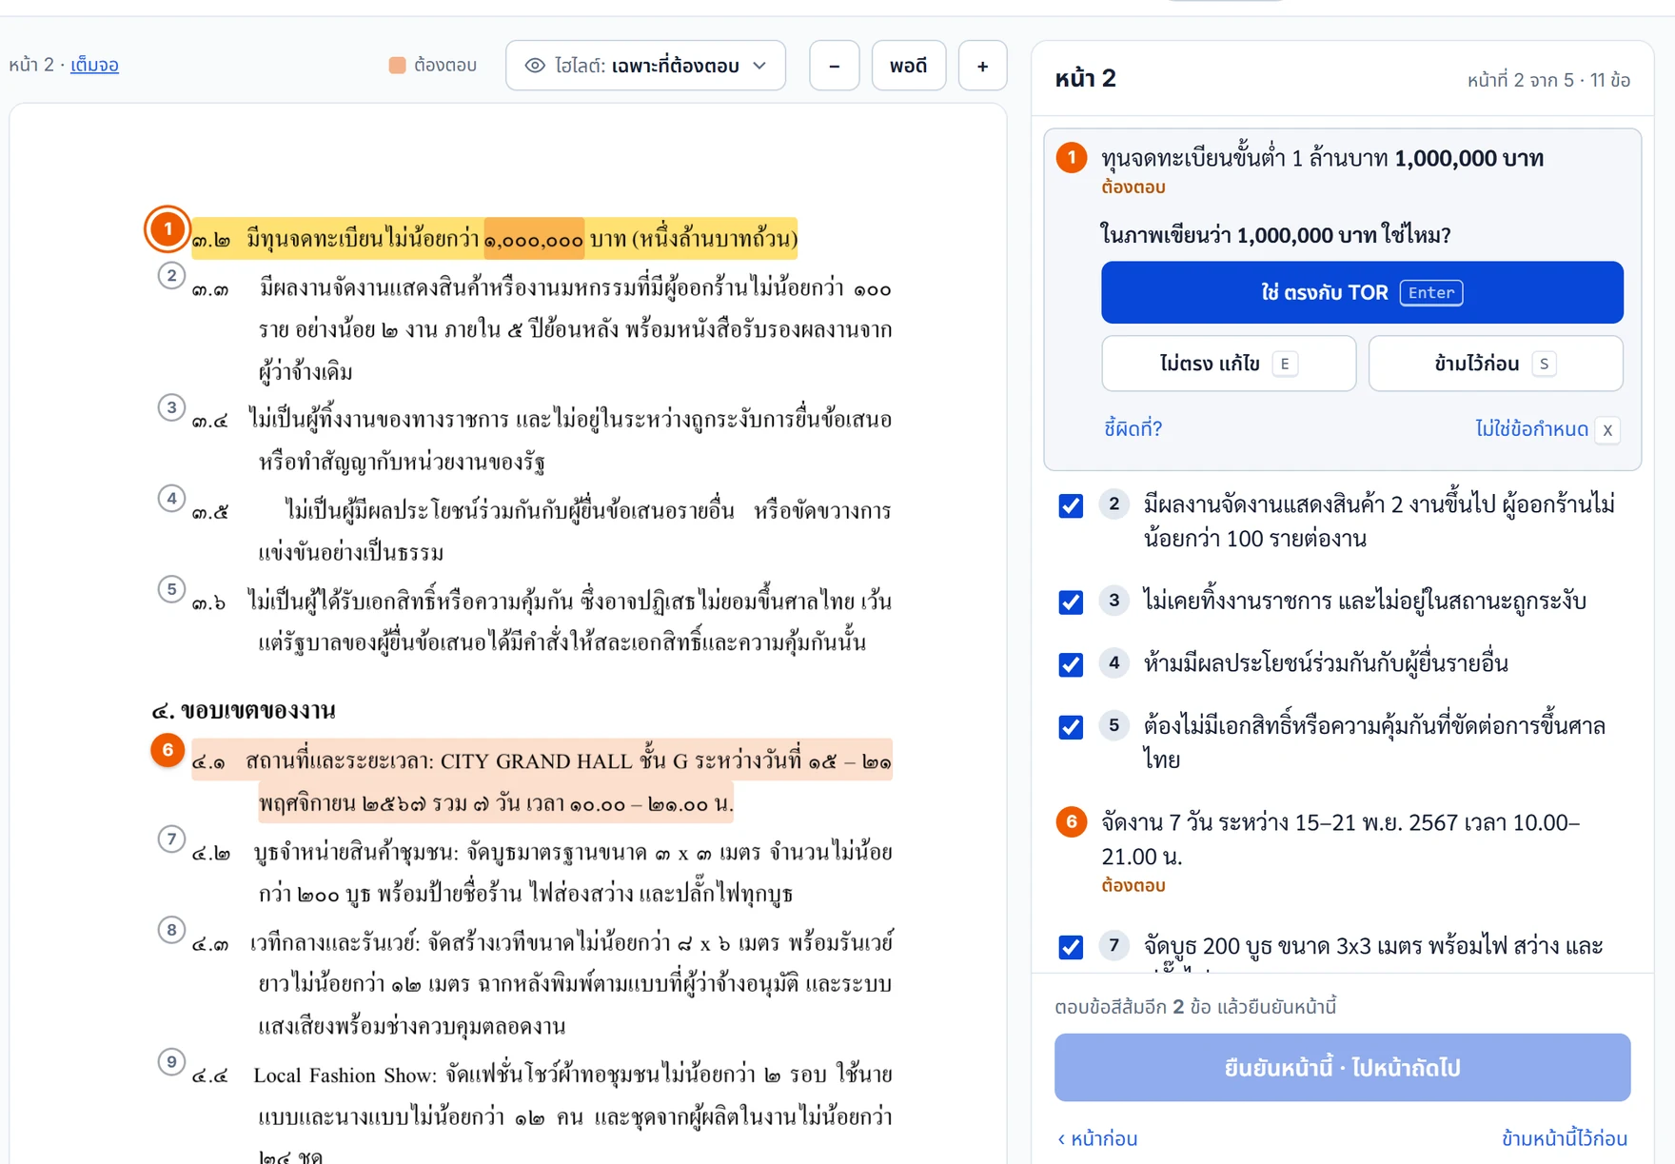Click ข้ามหน้านี้ไว้ก่อน link

point(1564,1138)
